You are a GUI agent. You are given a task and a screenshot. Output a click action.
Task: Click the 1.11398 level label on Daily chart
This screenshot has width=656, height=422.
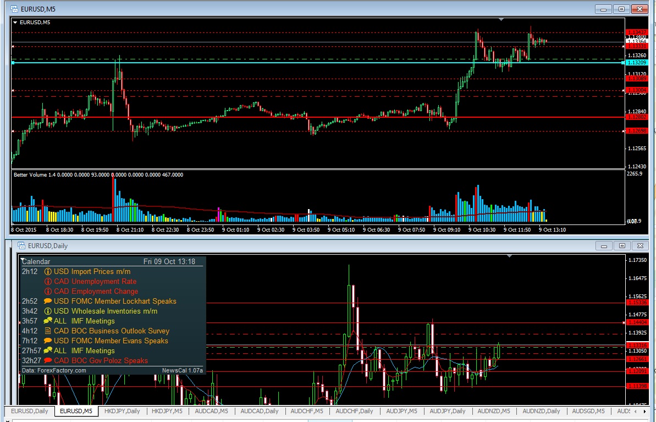pos(637,386)
